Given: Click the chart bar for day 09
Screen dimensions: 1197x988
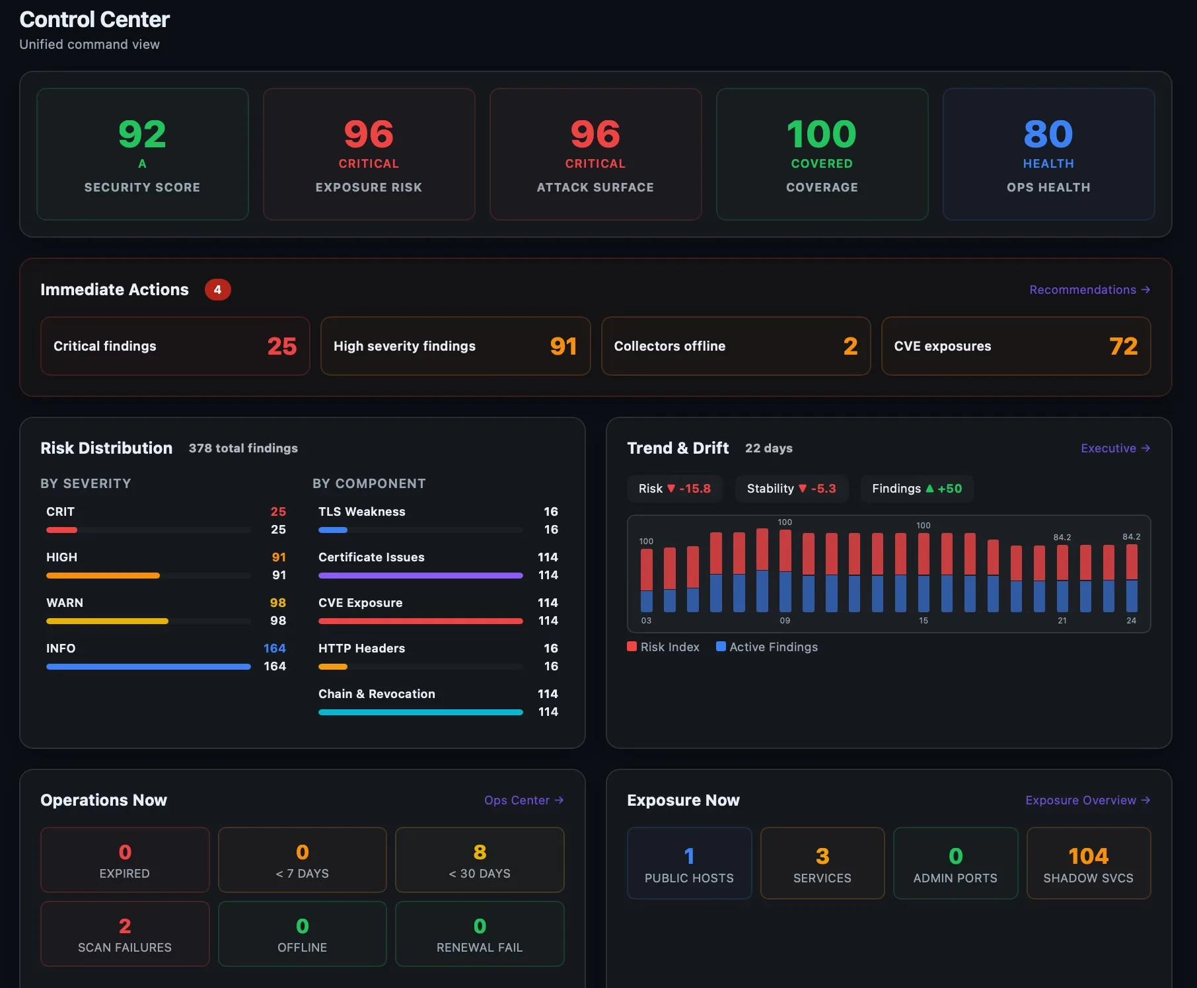Looking at the screenshot, I should point(785,571).
